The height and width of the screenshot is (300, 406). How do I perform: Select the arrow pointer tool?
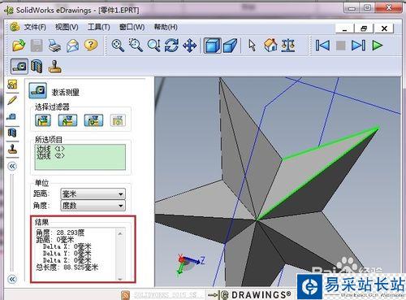[x=252, y=46]
